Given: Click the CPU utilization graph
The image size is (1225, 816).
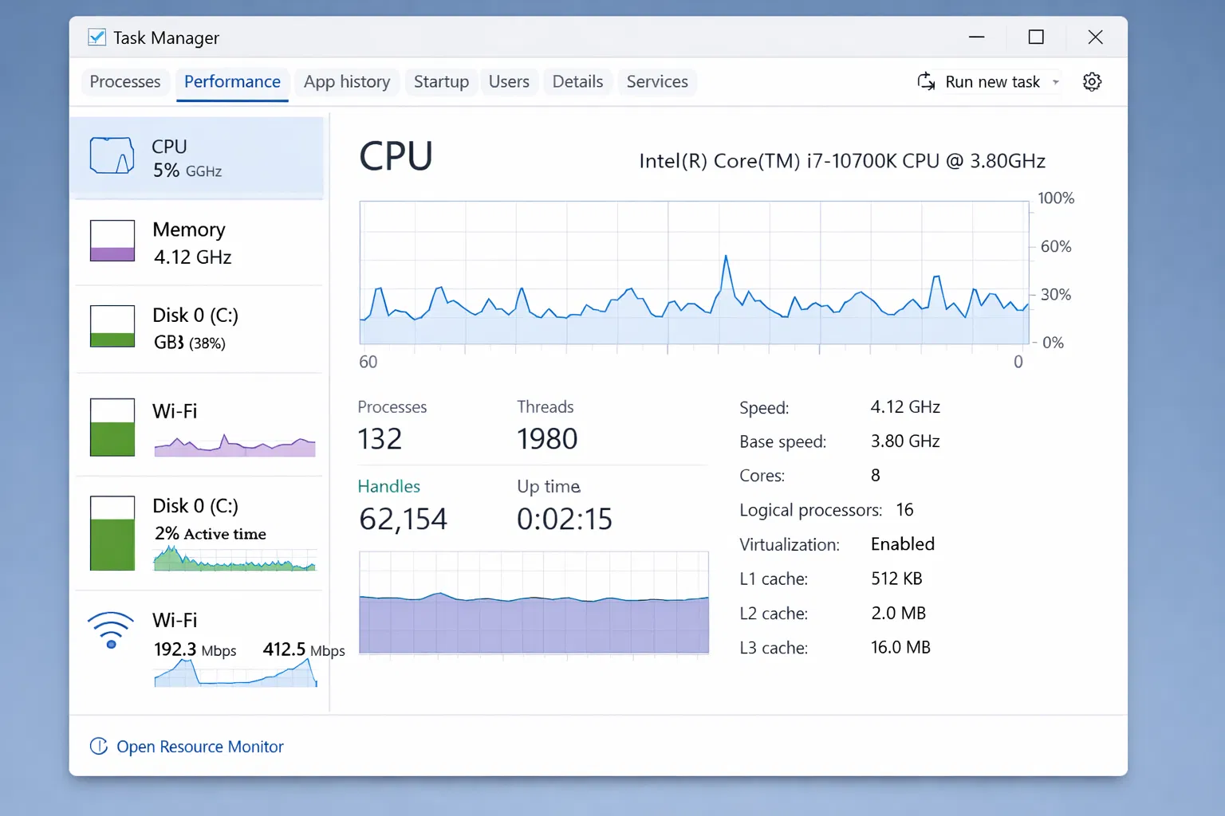Looking at the screenshot, I should click(694, 273).
